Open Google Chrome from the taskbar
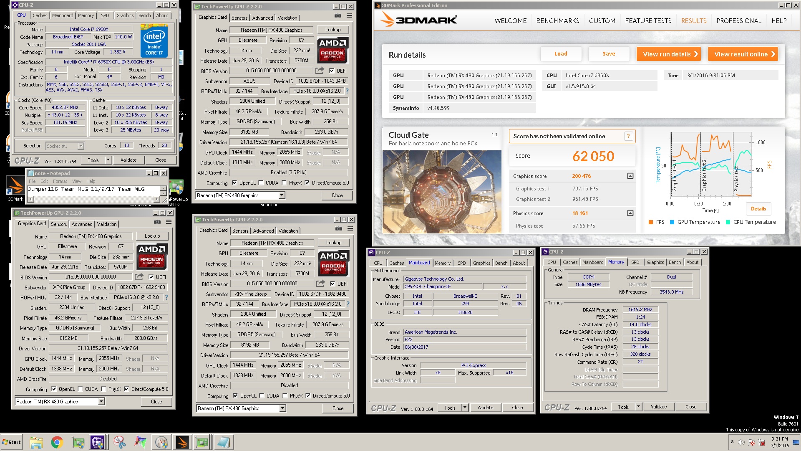The image size is (801, 451). coord(57,442)
